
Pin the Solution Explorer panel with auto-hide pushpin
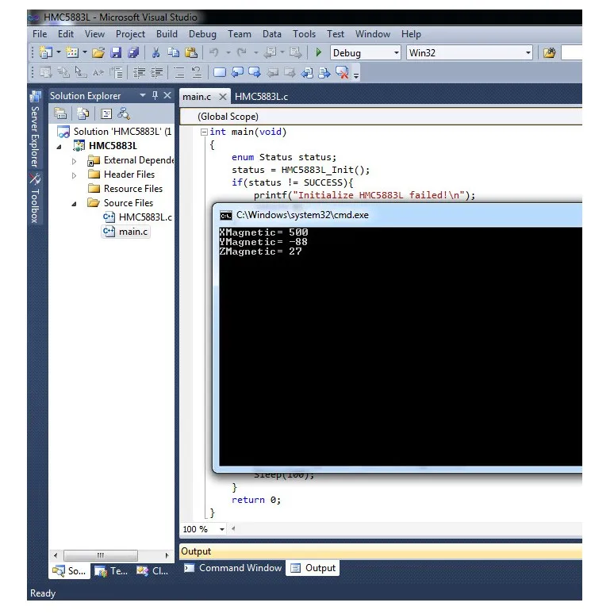pos(155,95)
